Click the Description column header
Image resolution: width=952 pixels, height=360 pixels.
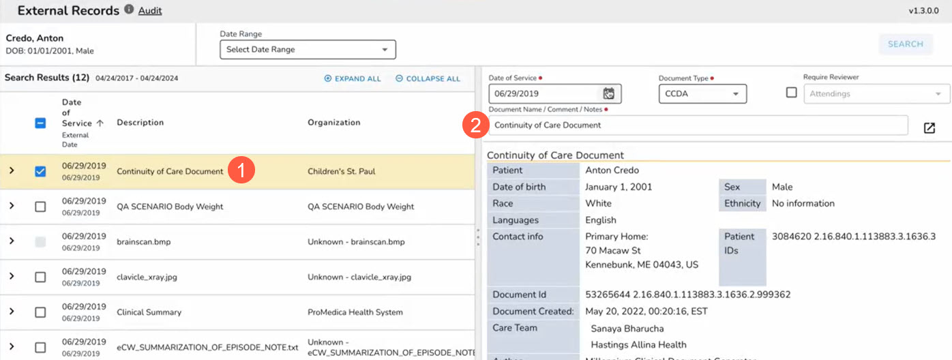point(140,123)
